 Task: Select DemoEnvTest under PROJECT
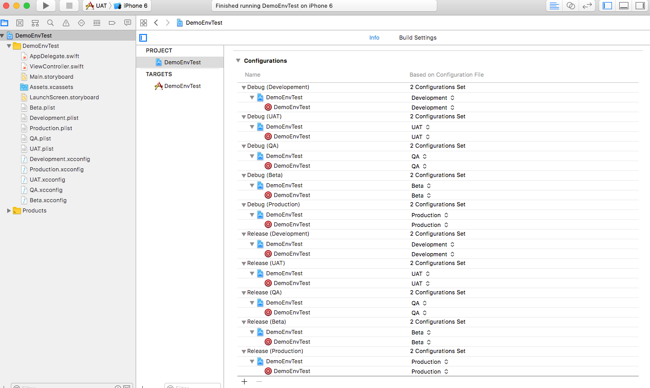180,62
